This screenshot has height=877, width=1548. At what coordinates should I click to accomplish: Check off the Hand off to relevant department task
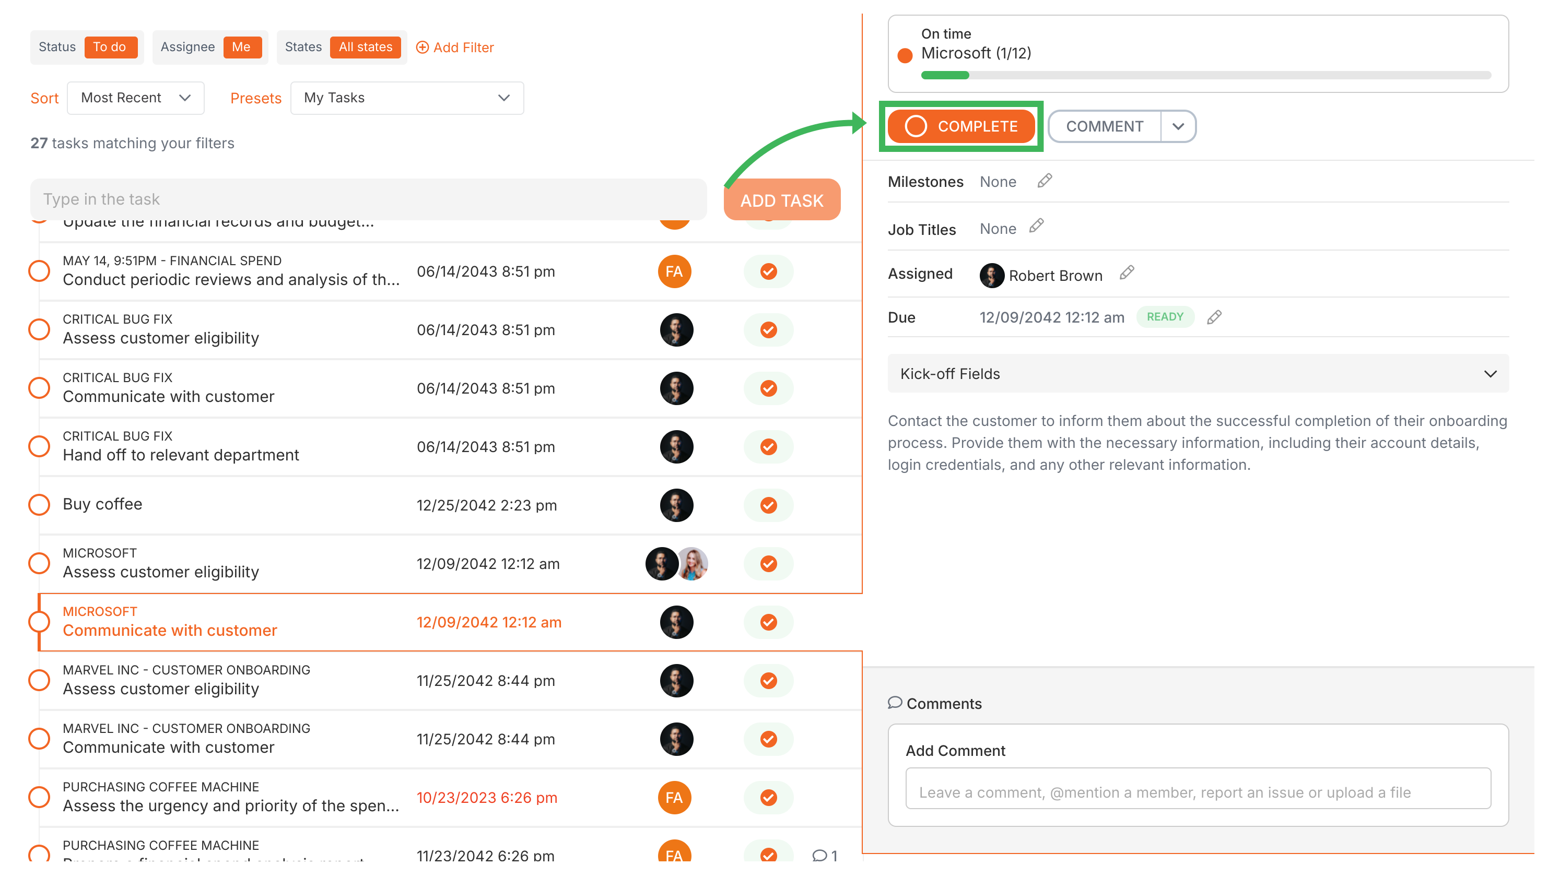click(x=768, y=447)
